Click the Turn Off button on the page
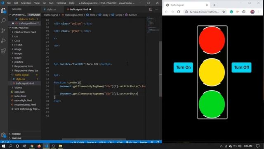 (241, 67)
